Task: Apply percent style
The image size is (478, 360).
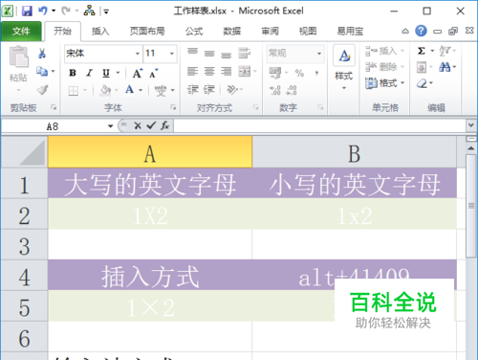Action: 299,73
